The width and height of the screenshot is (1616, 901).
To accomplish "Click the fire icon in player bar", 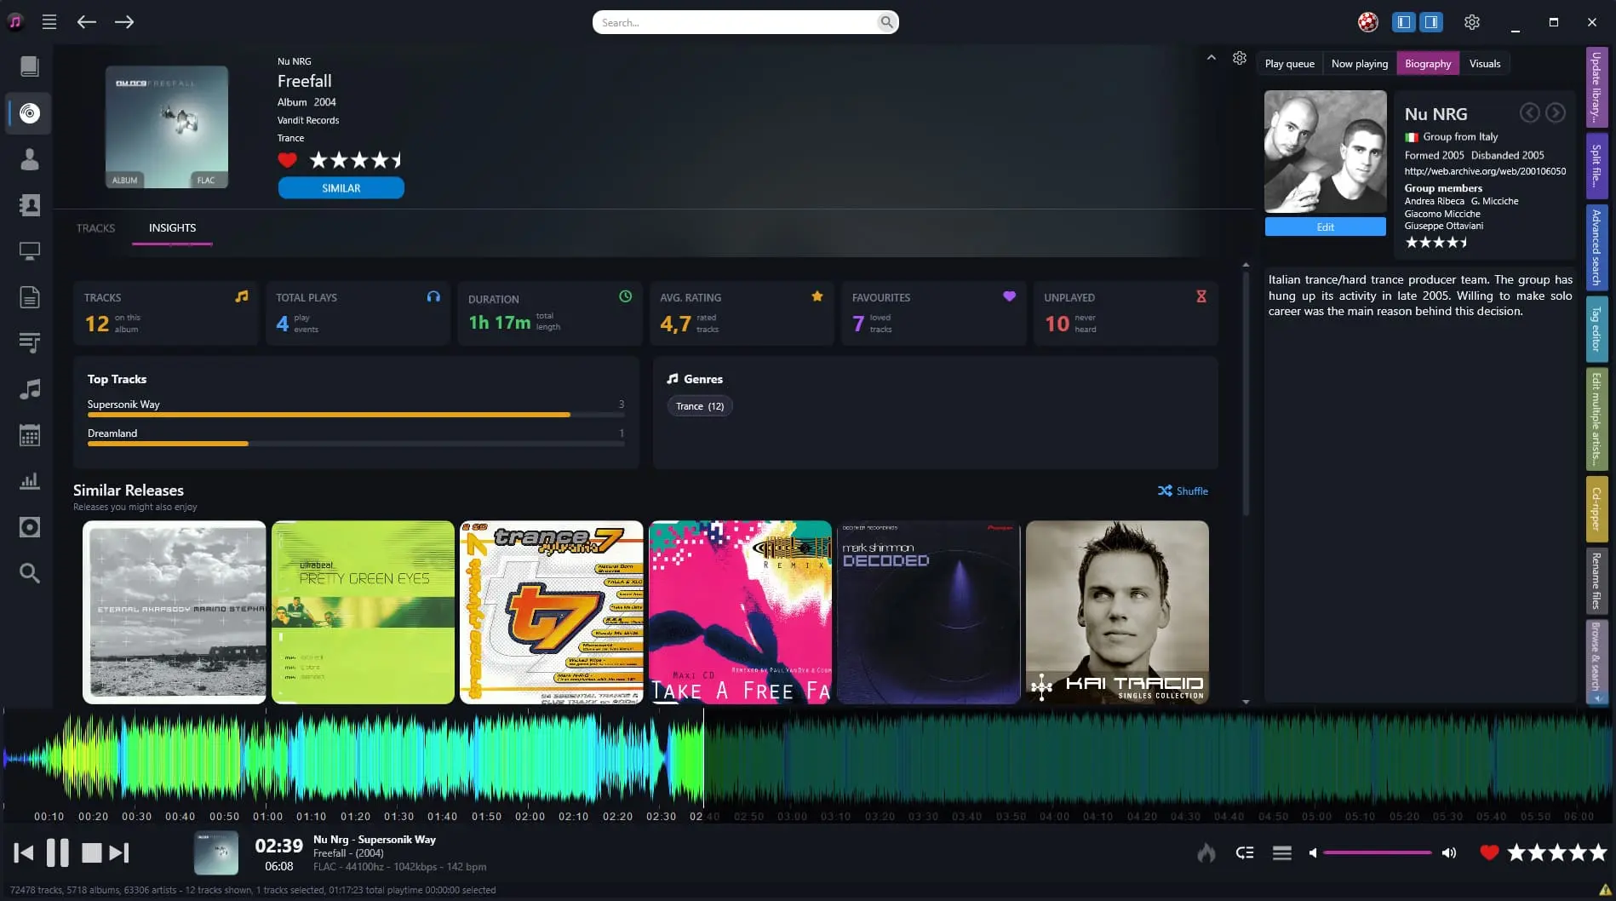I will (1206, 852).
